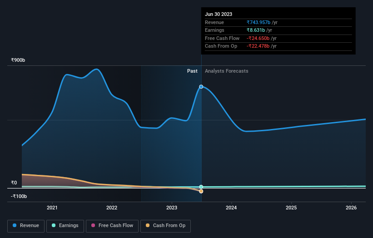
Task: Click the pink Free Cash Flow legend dot
Action: point(93,225)
